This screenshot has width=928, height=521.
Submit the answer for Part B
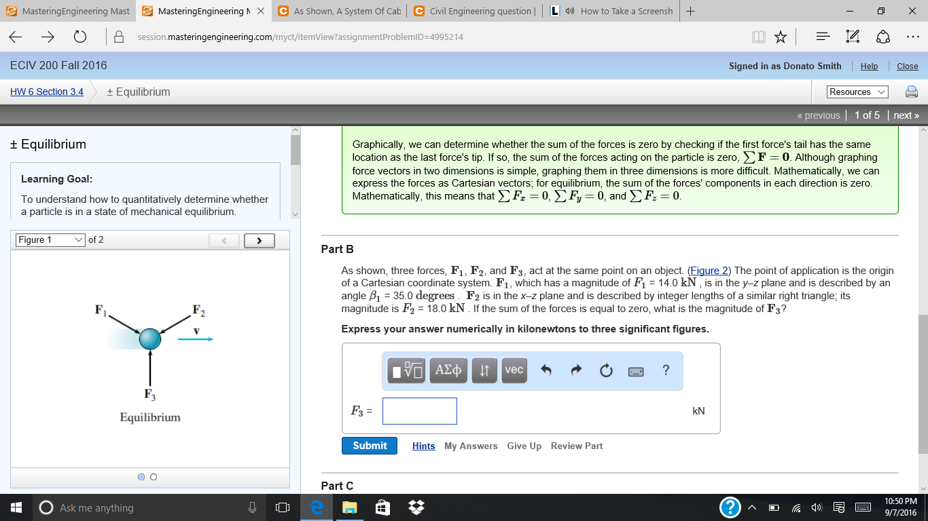[x=369, y=446]
